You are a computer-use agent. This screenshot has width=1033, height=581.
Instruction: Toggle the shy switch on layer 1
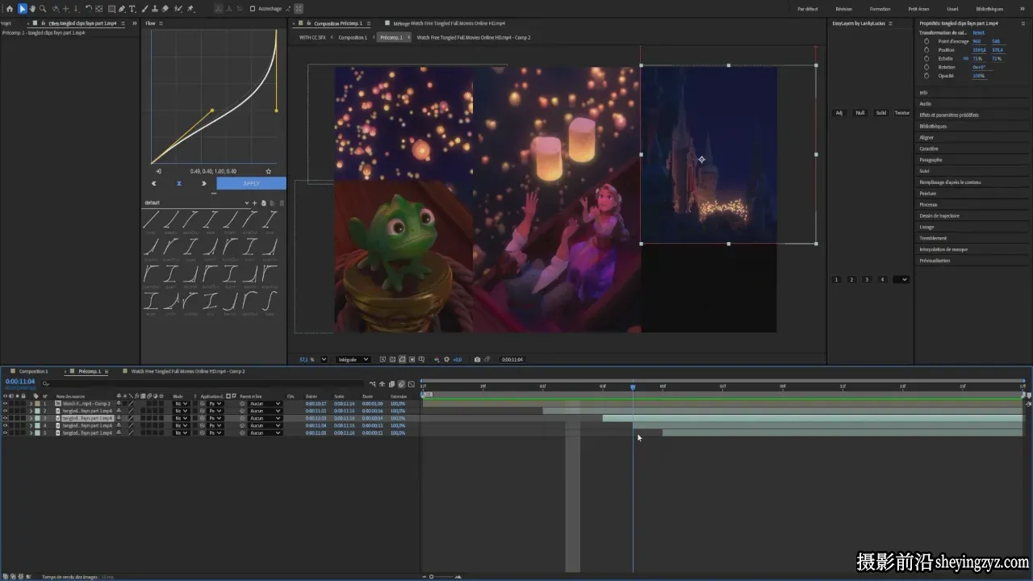click(x=119, y=403)
